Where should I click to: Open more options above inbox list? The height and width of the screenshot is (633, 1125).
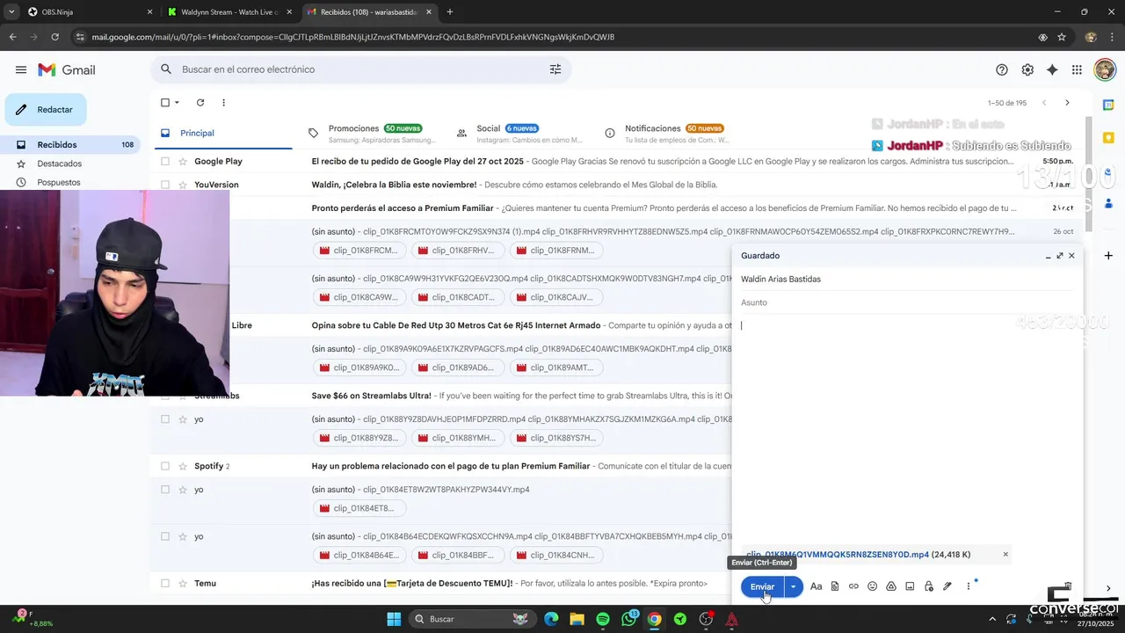223,103
